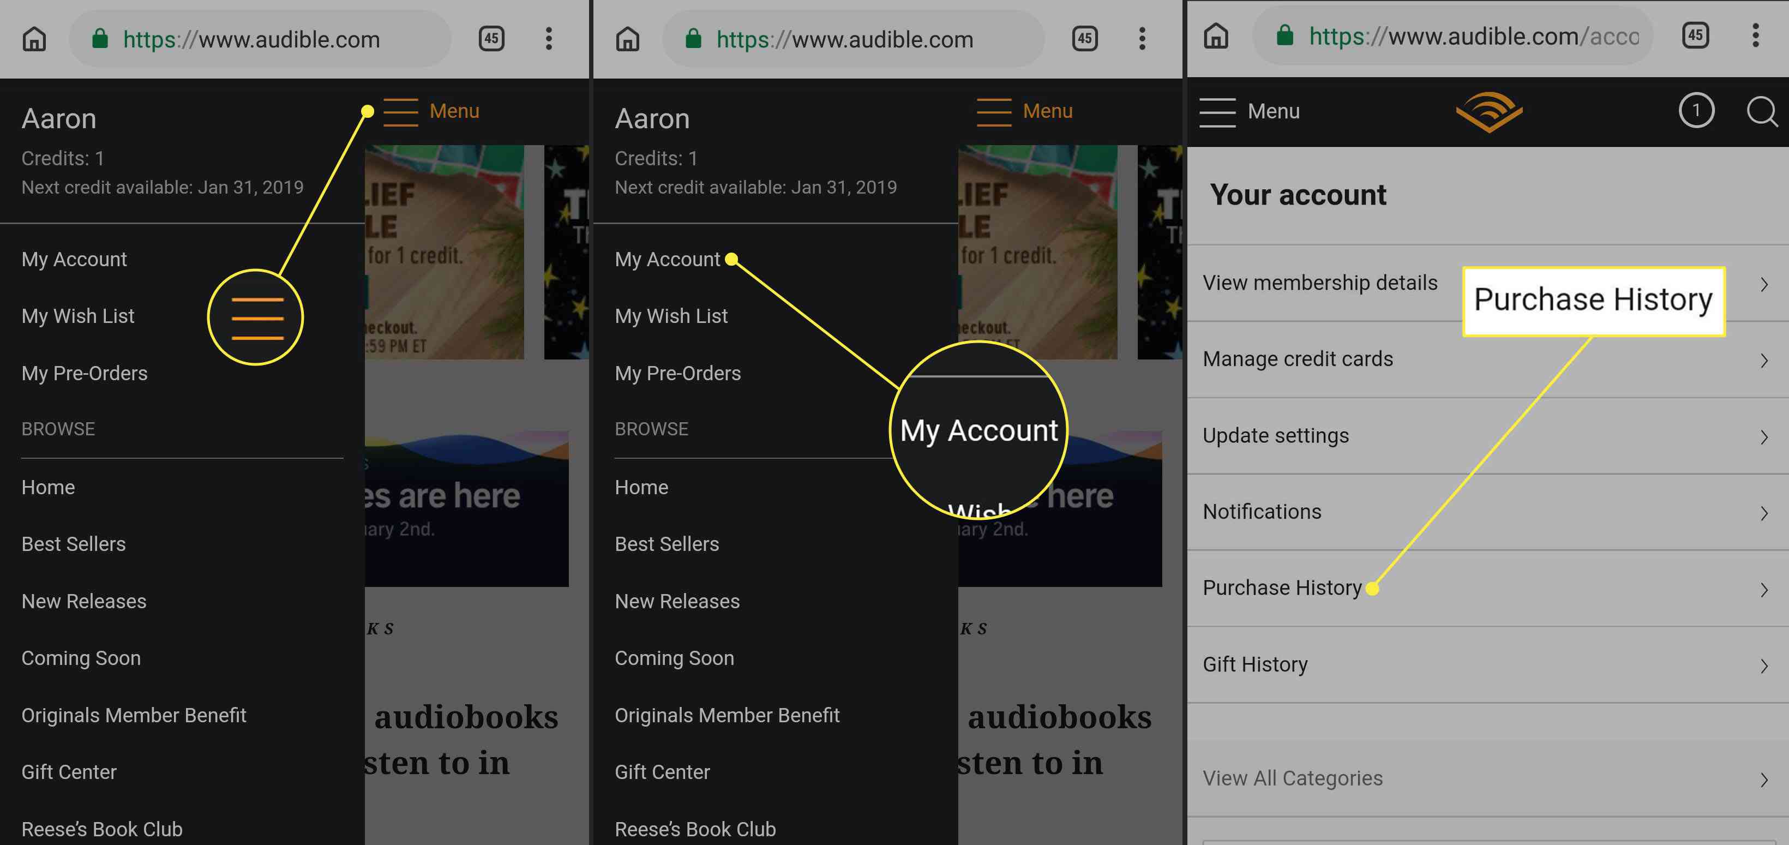Viewport: 1789px width, 845px height.
Task: Open Purchase History on the account page
Action: 1487,589
